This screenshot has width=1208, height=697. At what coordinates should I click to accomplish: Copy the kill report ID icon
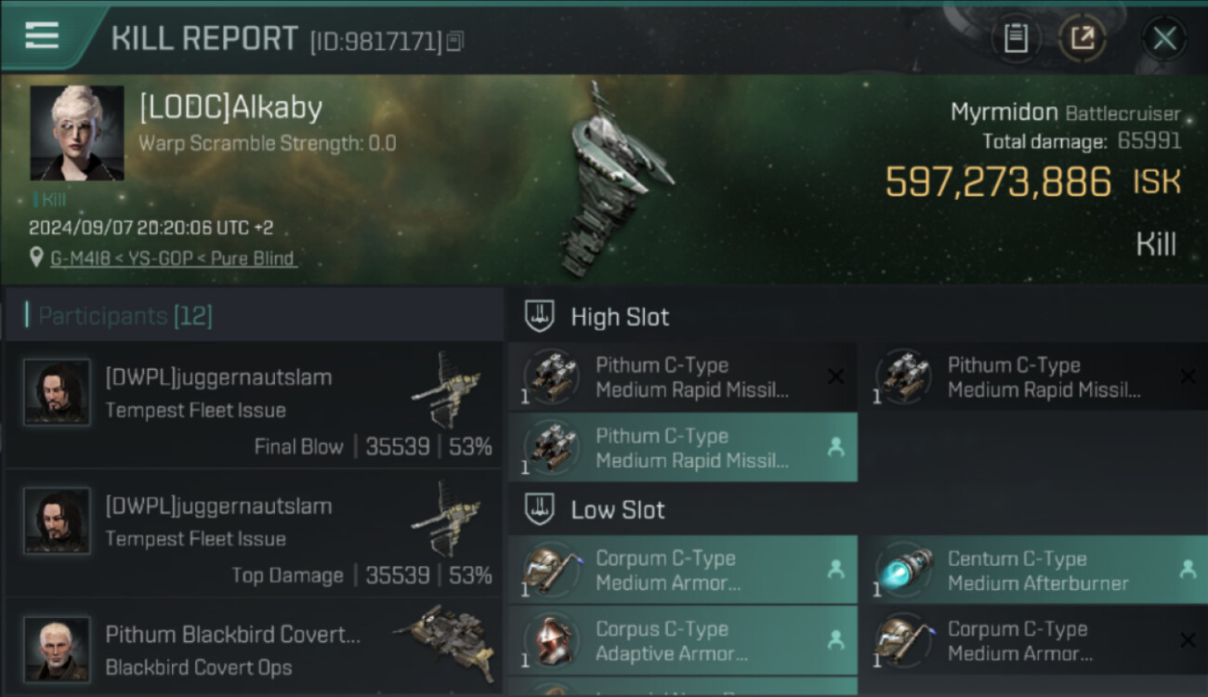point(454,41)
